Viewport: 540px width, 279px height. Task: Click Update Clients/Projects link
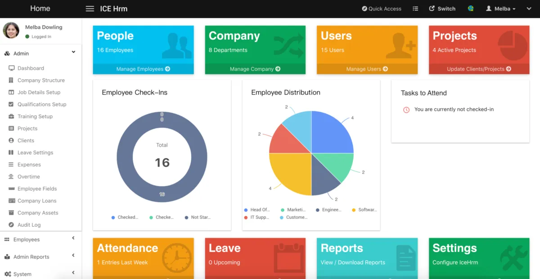pyautogui.click(x=479, y=69)
